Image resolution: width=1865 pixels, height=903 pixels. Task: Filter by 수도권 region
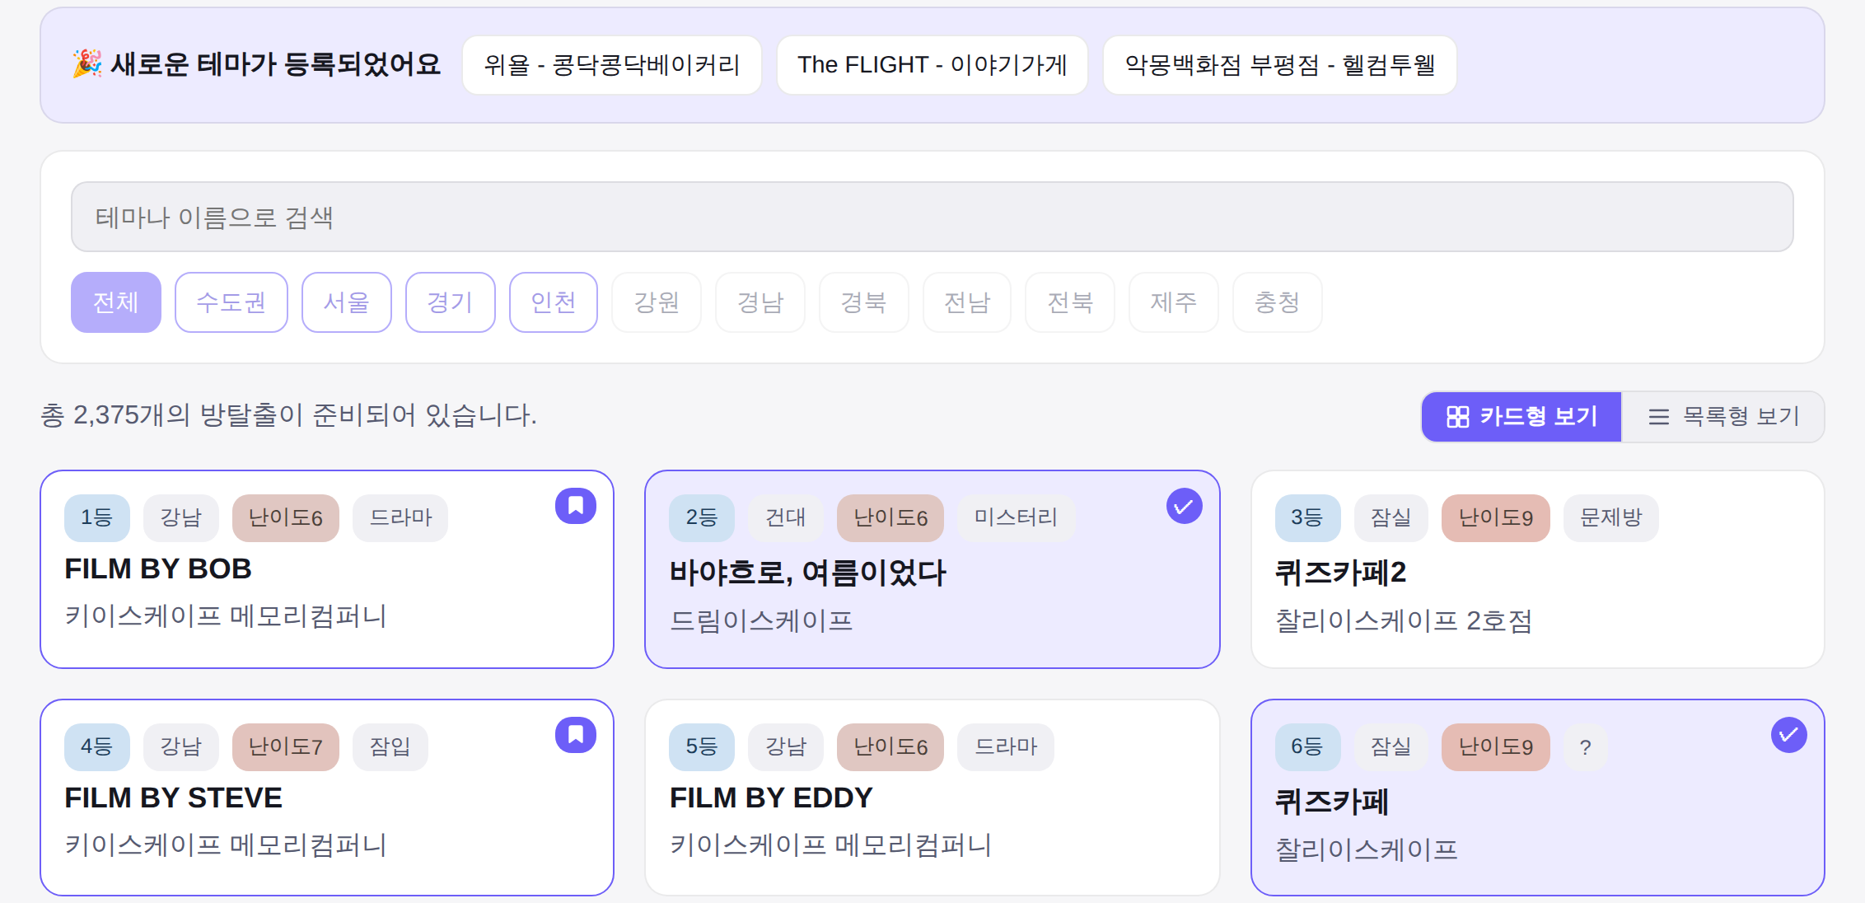231,302
